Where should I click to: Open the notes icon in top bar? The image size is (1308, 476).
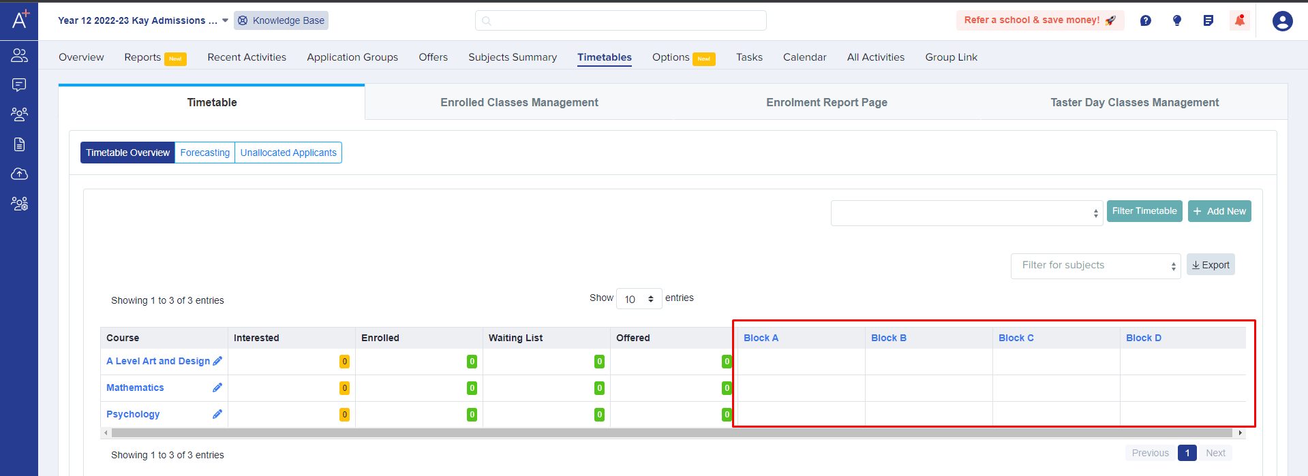(1208, 20)
